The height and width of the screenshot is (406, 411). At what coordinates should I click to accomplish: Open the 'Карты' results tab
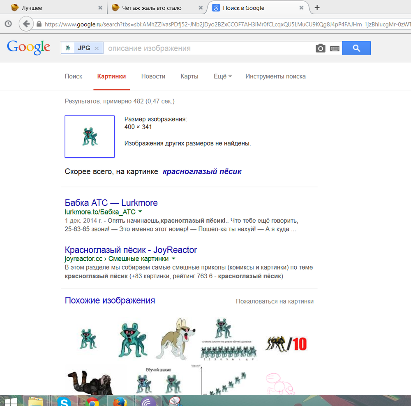pos(189,76)
